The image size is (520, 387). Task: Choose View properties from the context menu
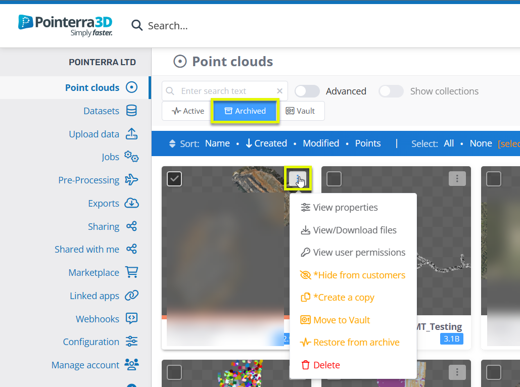(346, 207)
